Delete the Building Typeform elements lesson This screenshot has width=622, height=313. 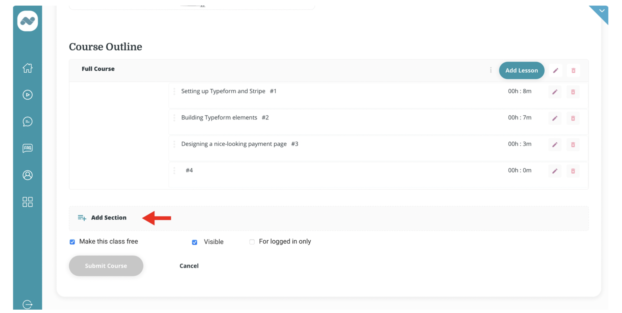(x=573, y=118)
